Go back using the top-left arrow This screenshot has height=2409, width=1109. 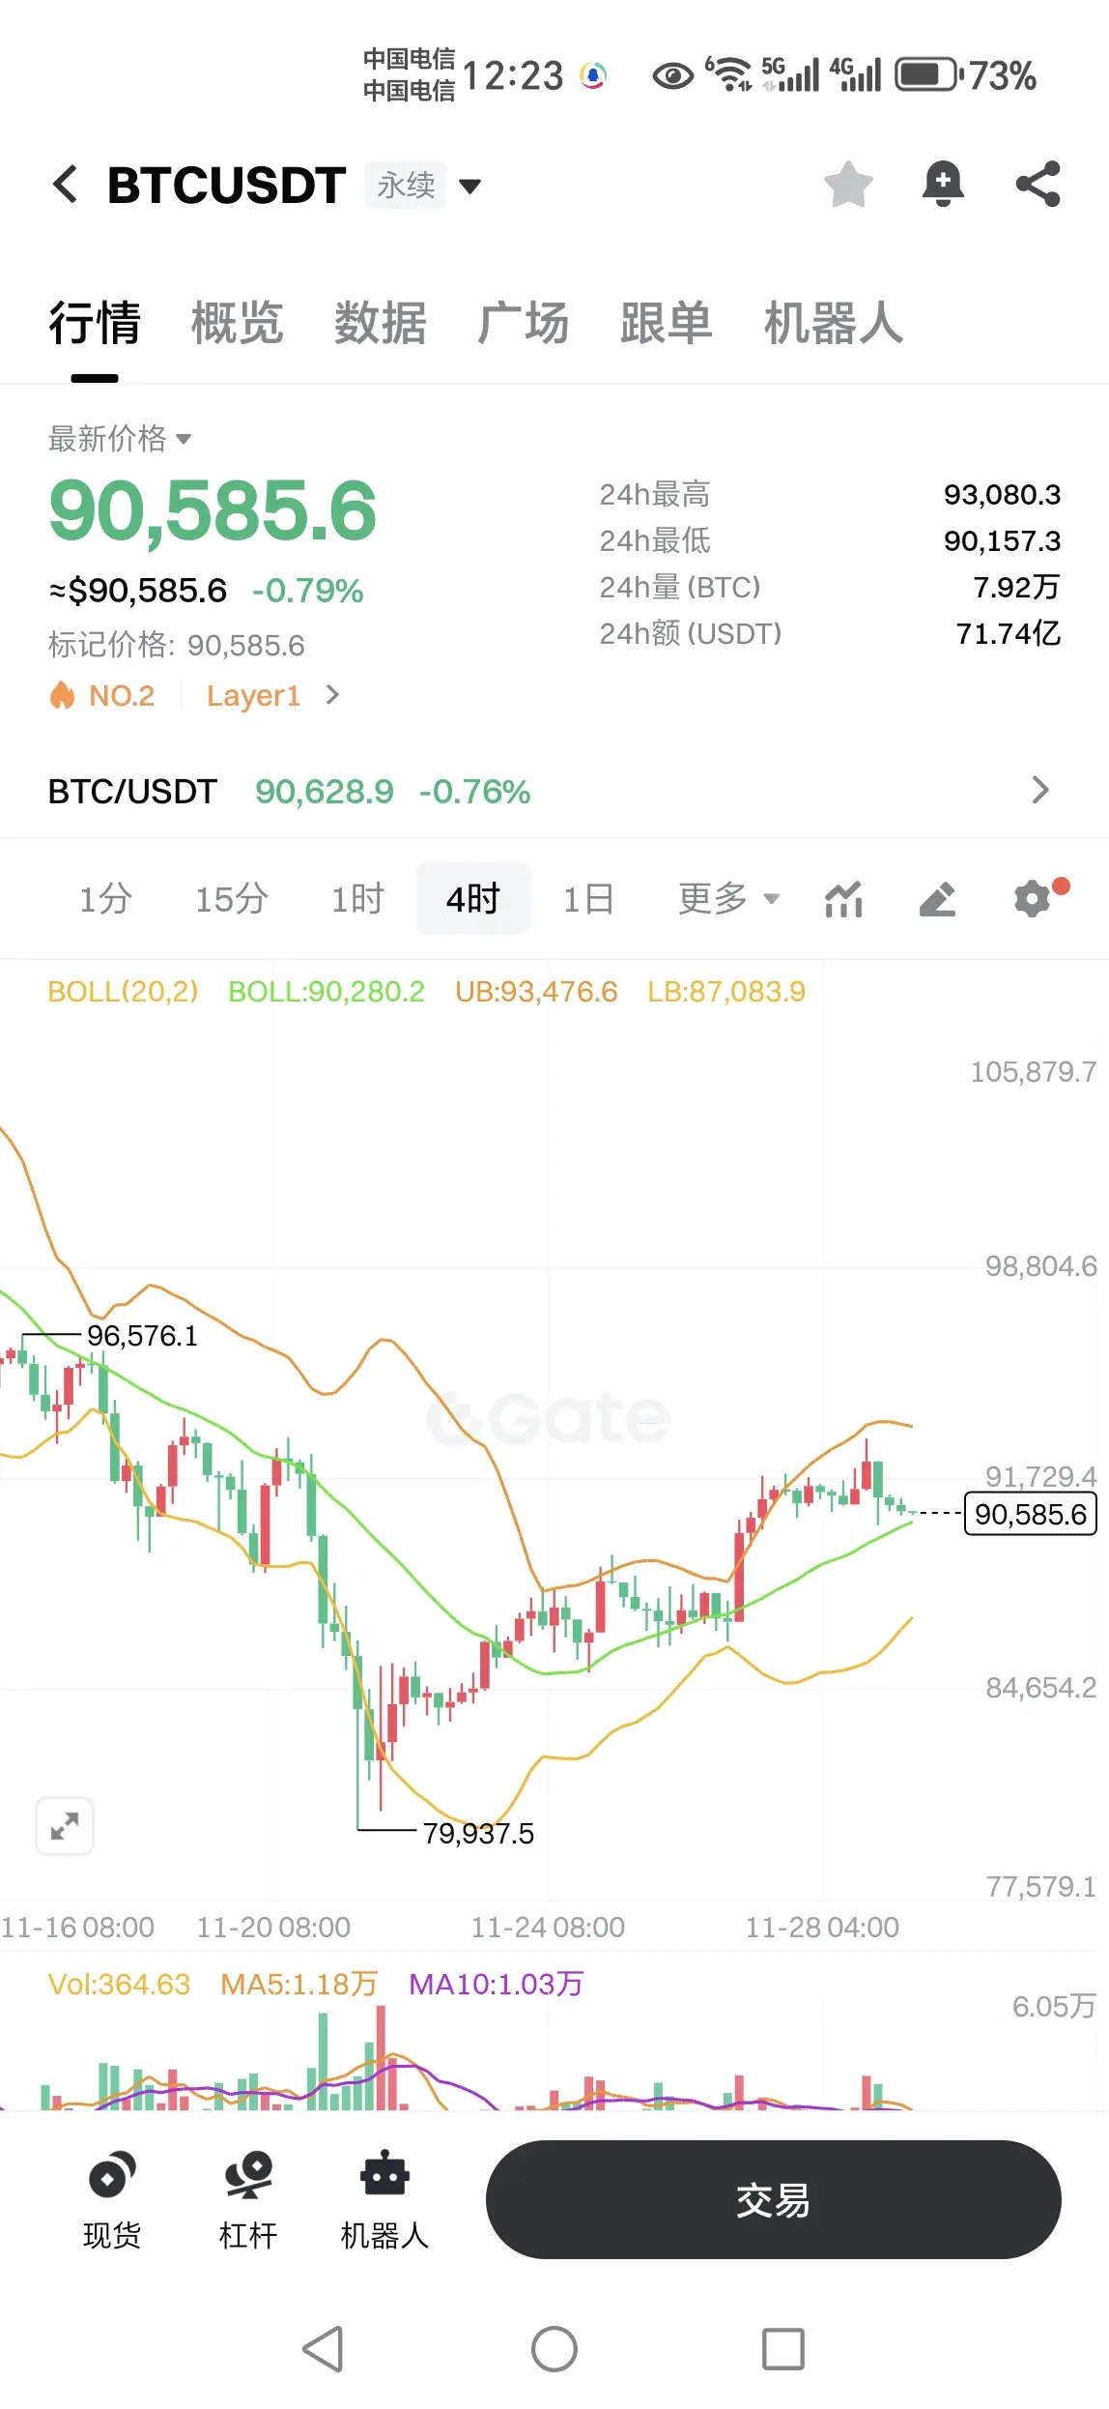point(65,184)
